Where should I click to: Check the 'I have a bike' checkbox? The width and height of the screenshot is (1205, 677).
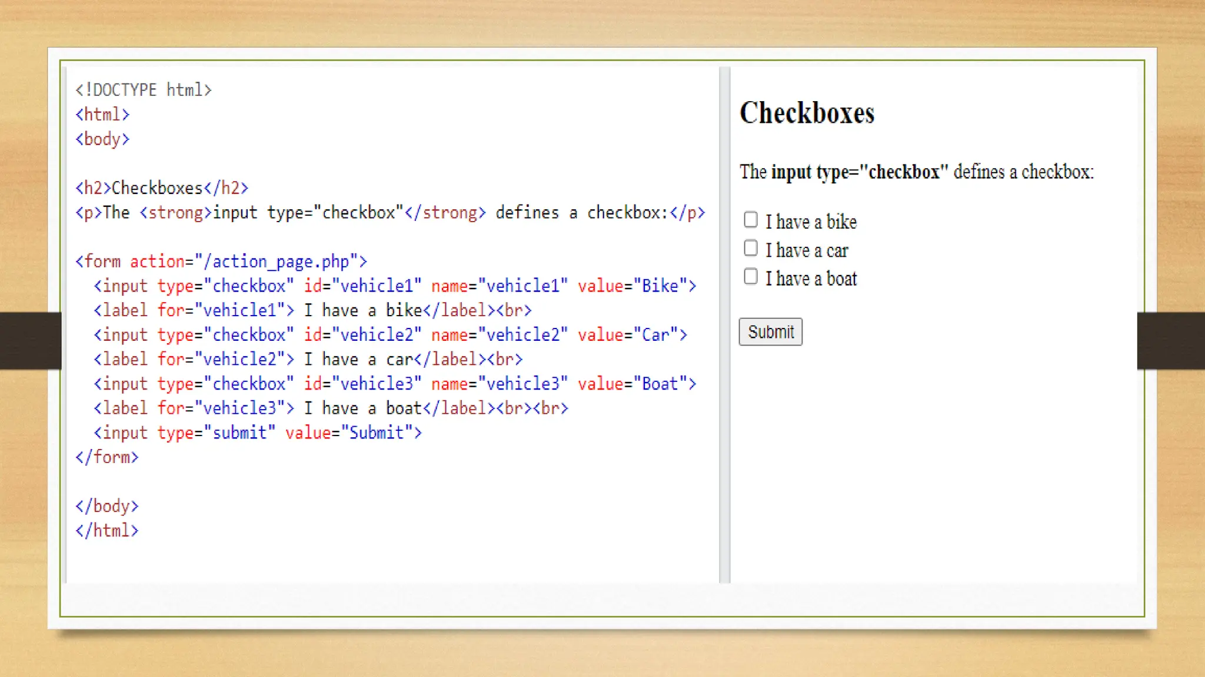pos(750,220)
